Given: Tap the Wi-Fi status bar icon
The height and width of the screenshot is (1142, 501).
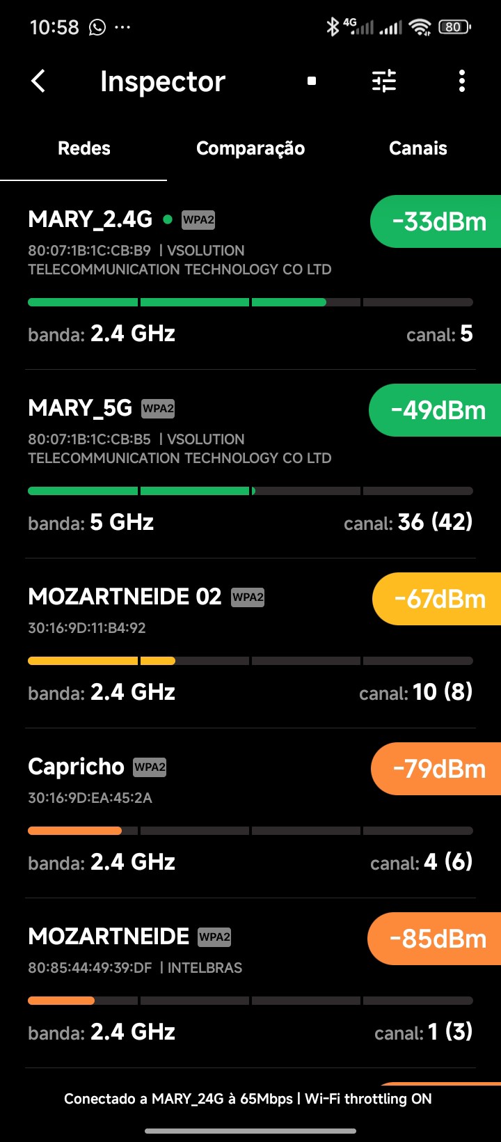Looking at the screenshot, I should coord(420,27).
